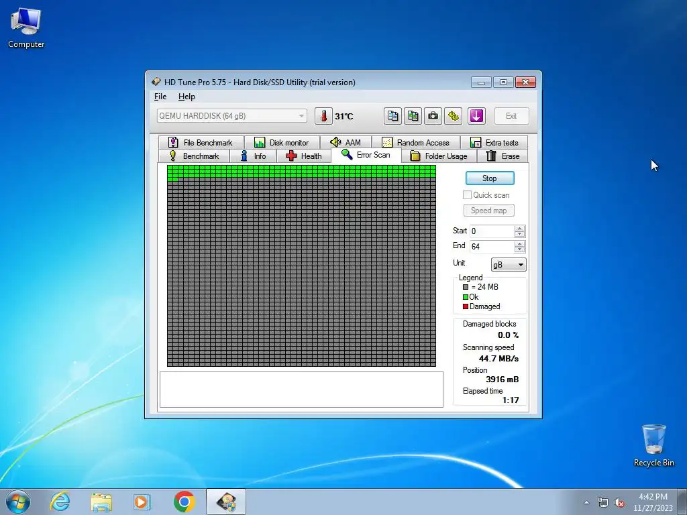
Task: Click the Show desktop strip
Action: coord(682,502)
